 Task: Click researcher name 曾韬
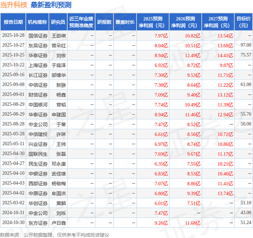coord(61,105)
